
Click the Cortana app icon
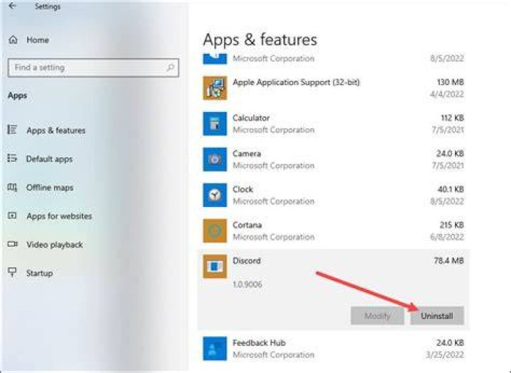tap(215, 230)
